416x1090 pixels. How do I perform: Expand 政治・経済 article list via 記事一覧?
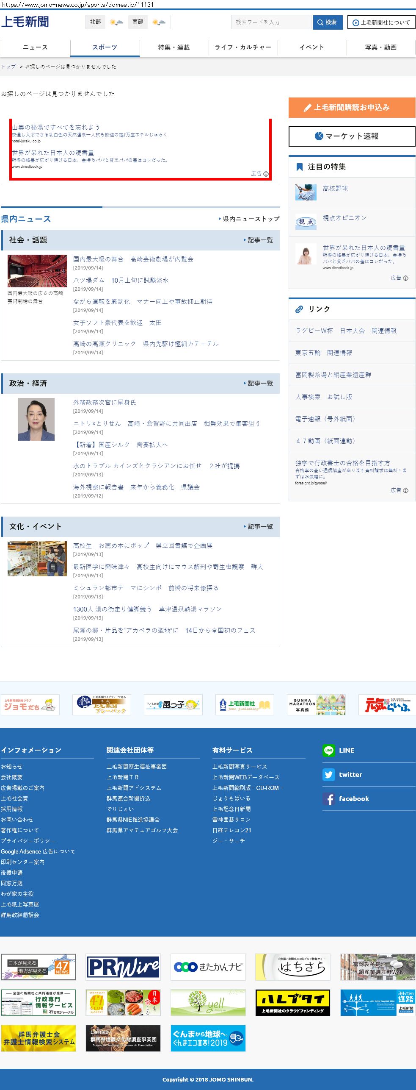pyautogui.click(x=259, y=384)
